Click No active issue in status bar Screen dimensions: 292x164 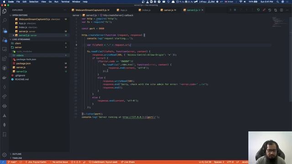pos(59,162)
